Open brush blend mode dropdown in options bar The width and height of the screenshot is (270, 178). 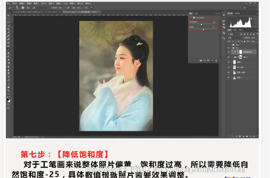click(x=40, y=8)
